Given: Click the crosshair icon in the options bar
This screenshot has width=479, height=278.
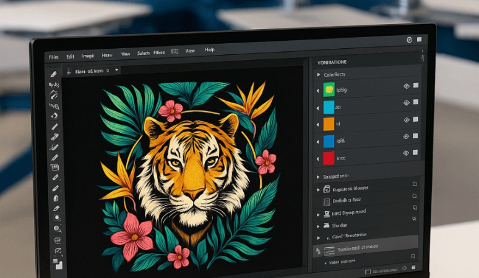Looking at the screenshot, I should [69, 72].
